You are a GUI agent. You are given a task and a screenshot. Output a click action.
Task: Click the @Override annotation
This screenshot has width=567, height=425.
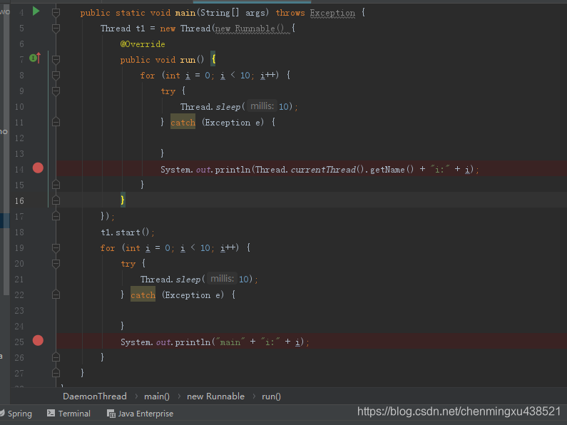(143, 44)
